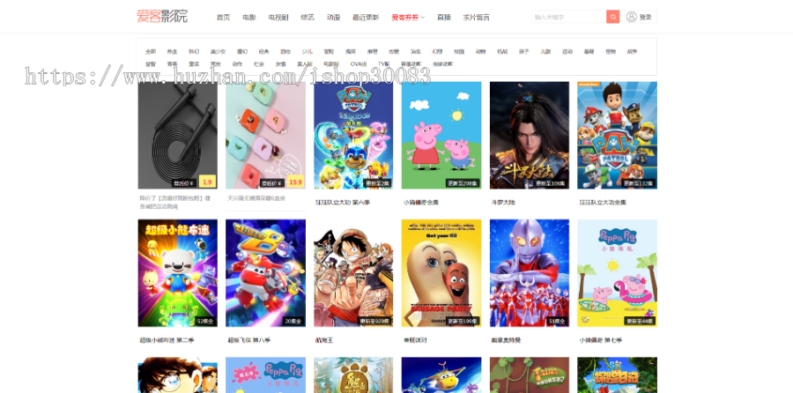Focus the keyword search input field
The width and height of the screenshot is (793, 393).
tap(569, 17)
